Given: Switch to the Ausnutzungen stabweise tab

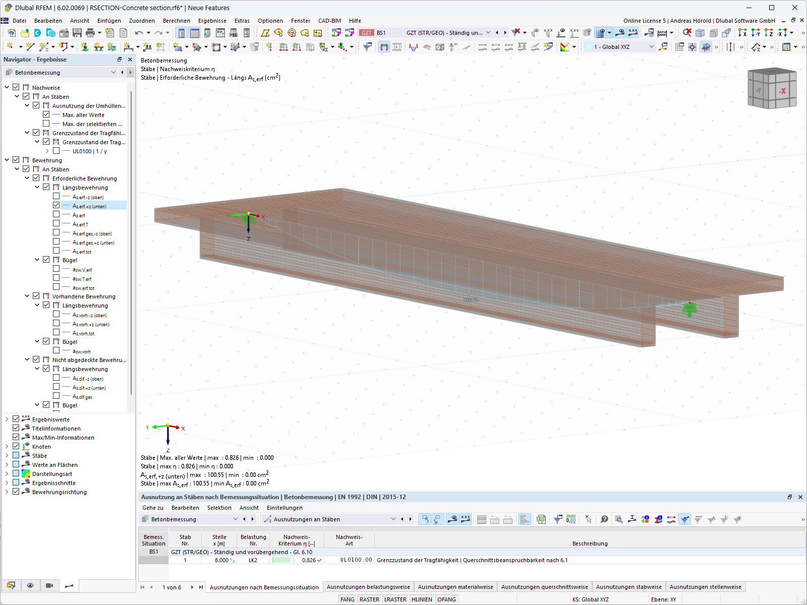Looking at the screenshot, I should pyautogui.click(x=628, y=586).
